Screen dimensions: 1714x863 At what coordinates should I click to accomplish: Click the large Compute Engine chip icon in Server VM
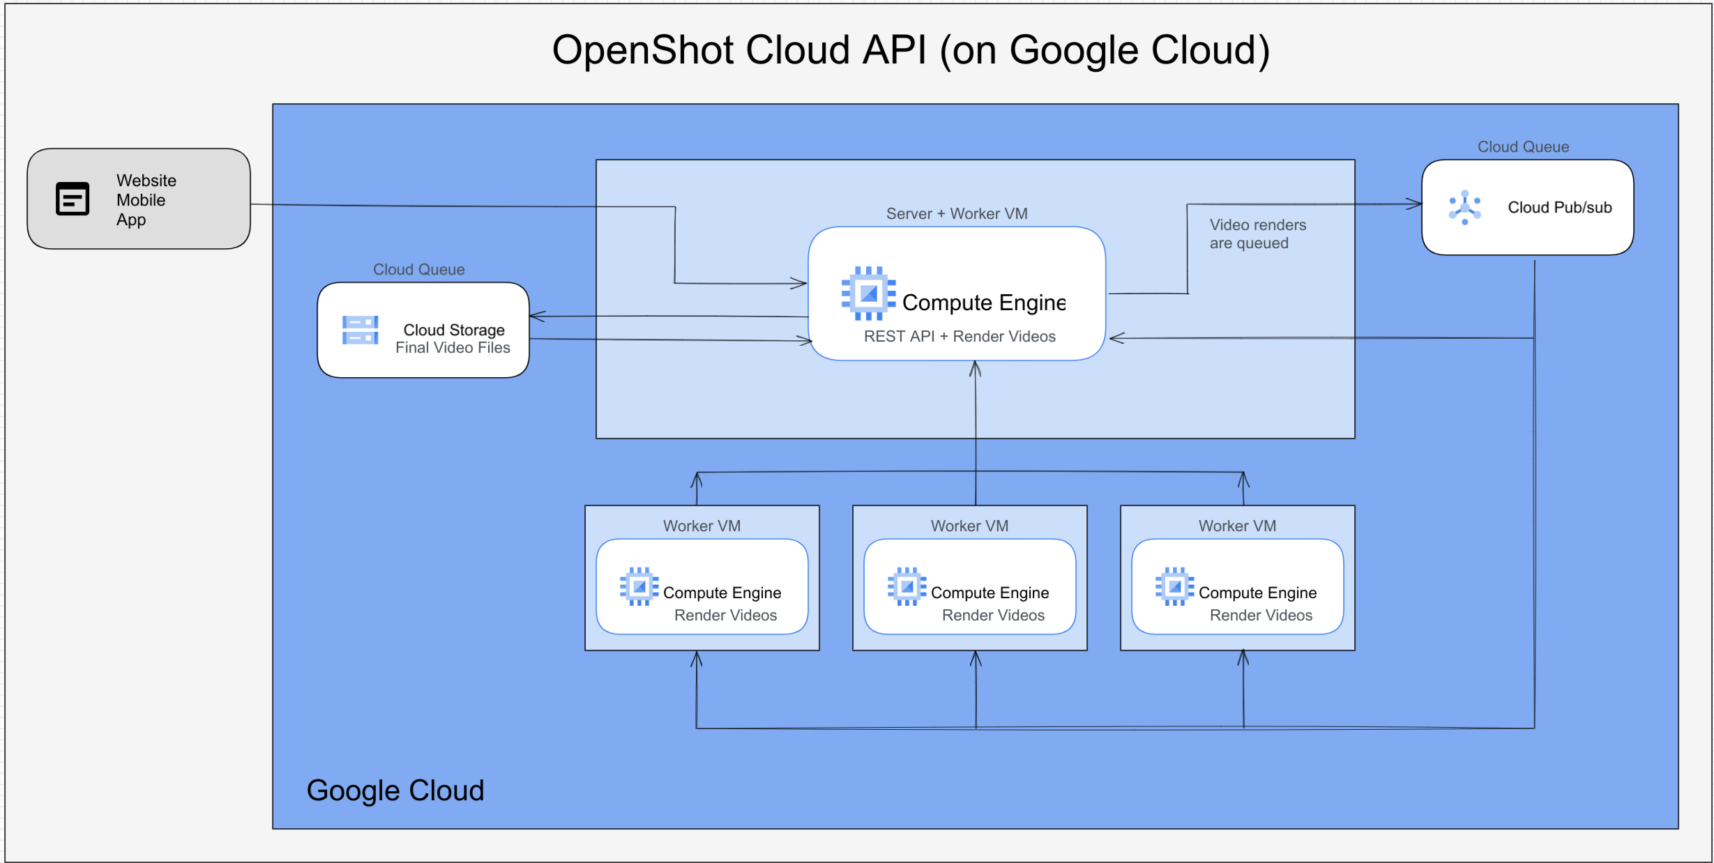tap(868, 293)
